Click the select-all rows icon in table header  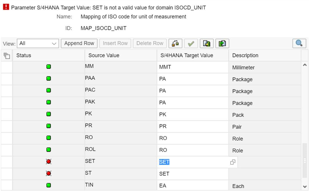(x=7, y=56)
